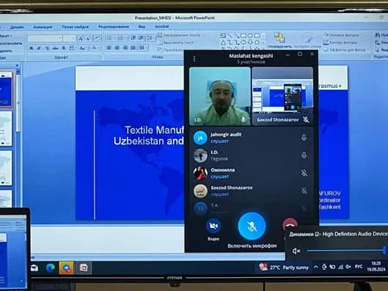Screen dimensions: 388x291
Task: Open Bexzod Shonazarov screen share tile
Action: (x=282, y=96)
